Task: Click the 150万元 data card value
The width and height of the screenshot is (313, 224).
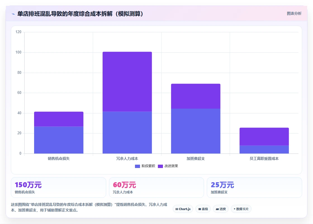Action: pyautogui.click(x=28, y=185)
